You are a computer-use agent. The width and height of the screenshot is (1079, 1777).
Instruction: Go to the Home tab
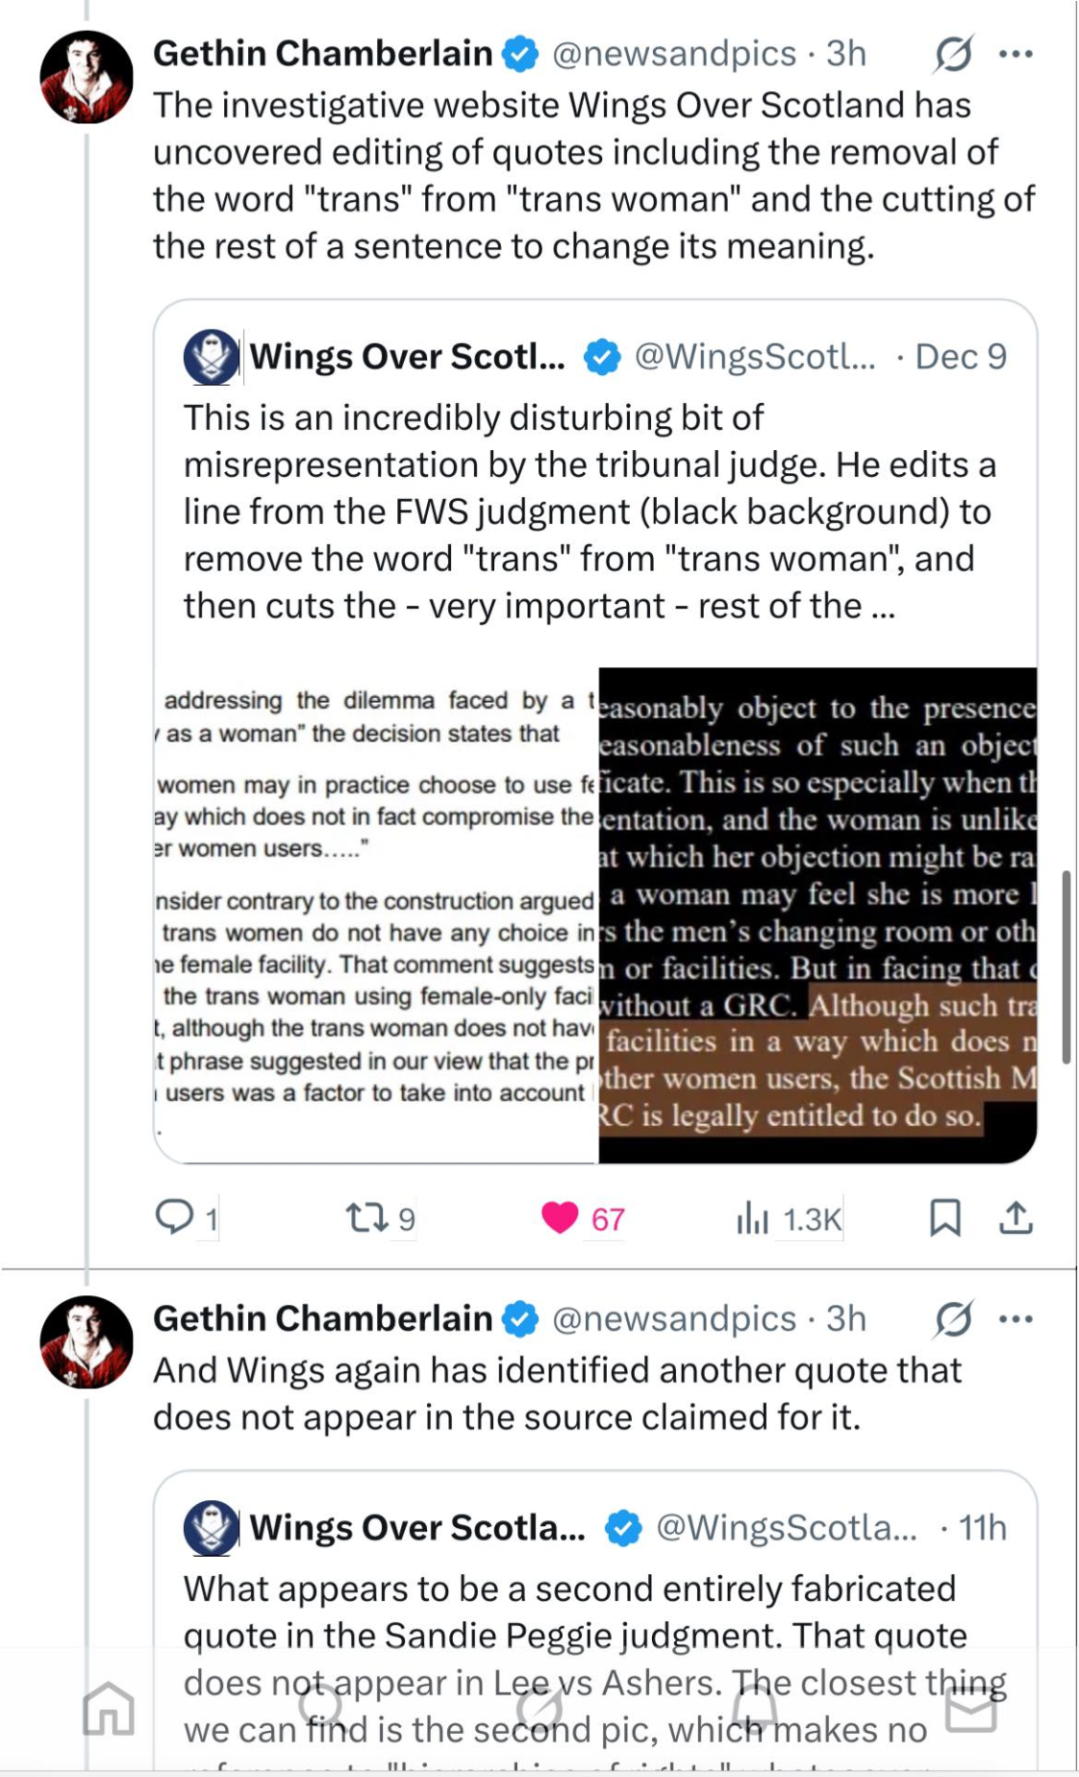[108, 1709]
